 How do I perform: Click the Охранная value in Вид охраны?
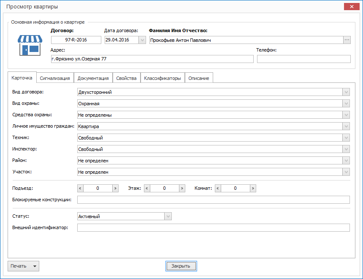pyautogui.click(x=89, y=104)
